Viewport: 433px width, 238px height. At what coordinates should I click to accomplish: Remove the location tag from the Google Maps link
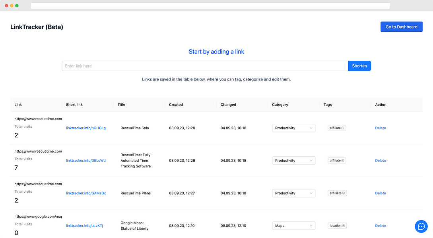click(x=343, y=225)
